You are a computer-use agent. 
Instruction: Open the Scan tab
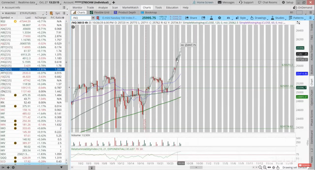[x=115, y=7]
